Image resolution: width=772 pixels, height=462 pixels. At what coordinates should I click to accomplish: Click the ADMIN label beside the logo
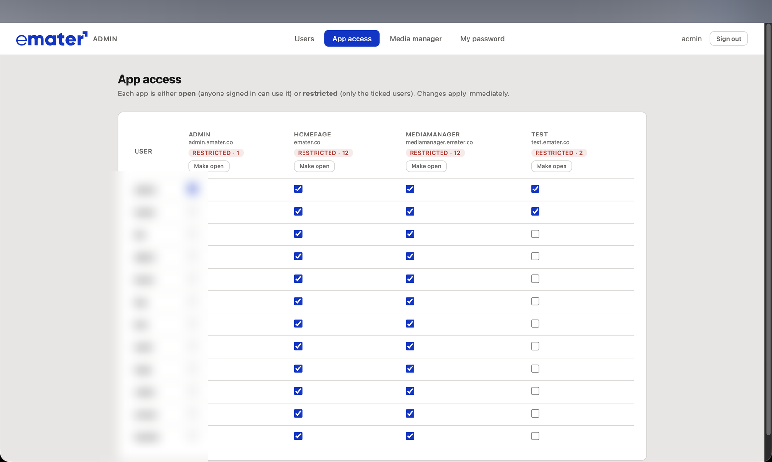point(105,39)
